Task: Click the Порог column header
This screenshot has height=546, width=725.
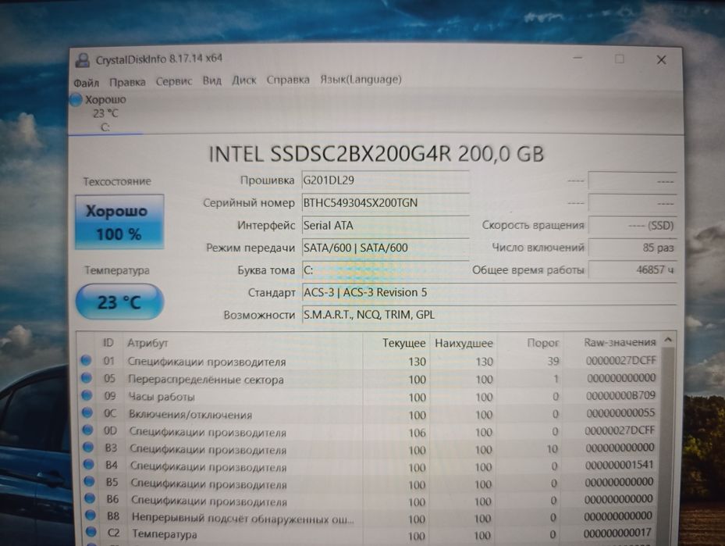Action: 543,342
